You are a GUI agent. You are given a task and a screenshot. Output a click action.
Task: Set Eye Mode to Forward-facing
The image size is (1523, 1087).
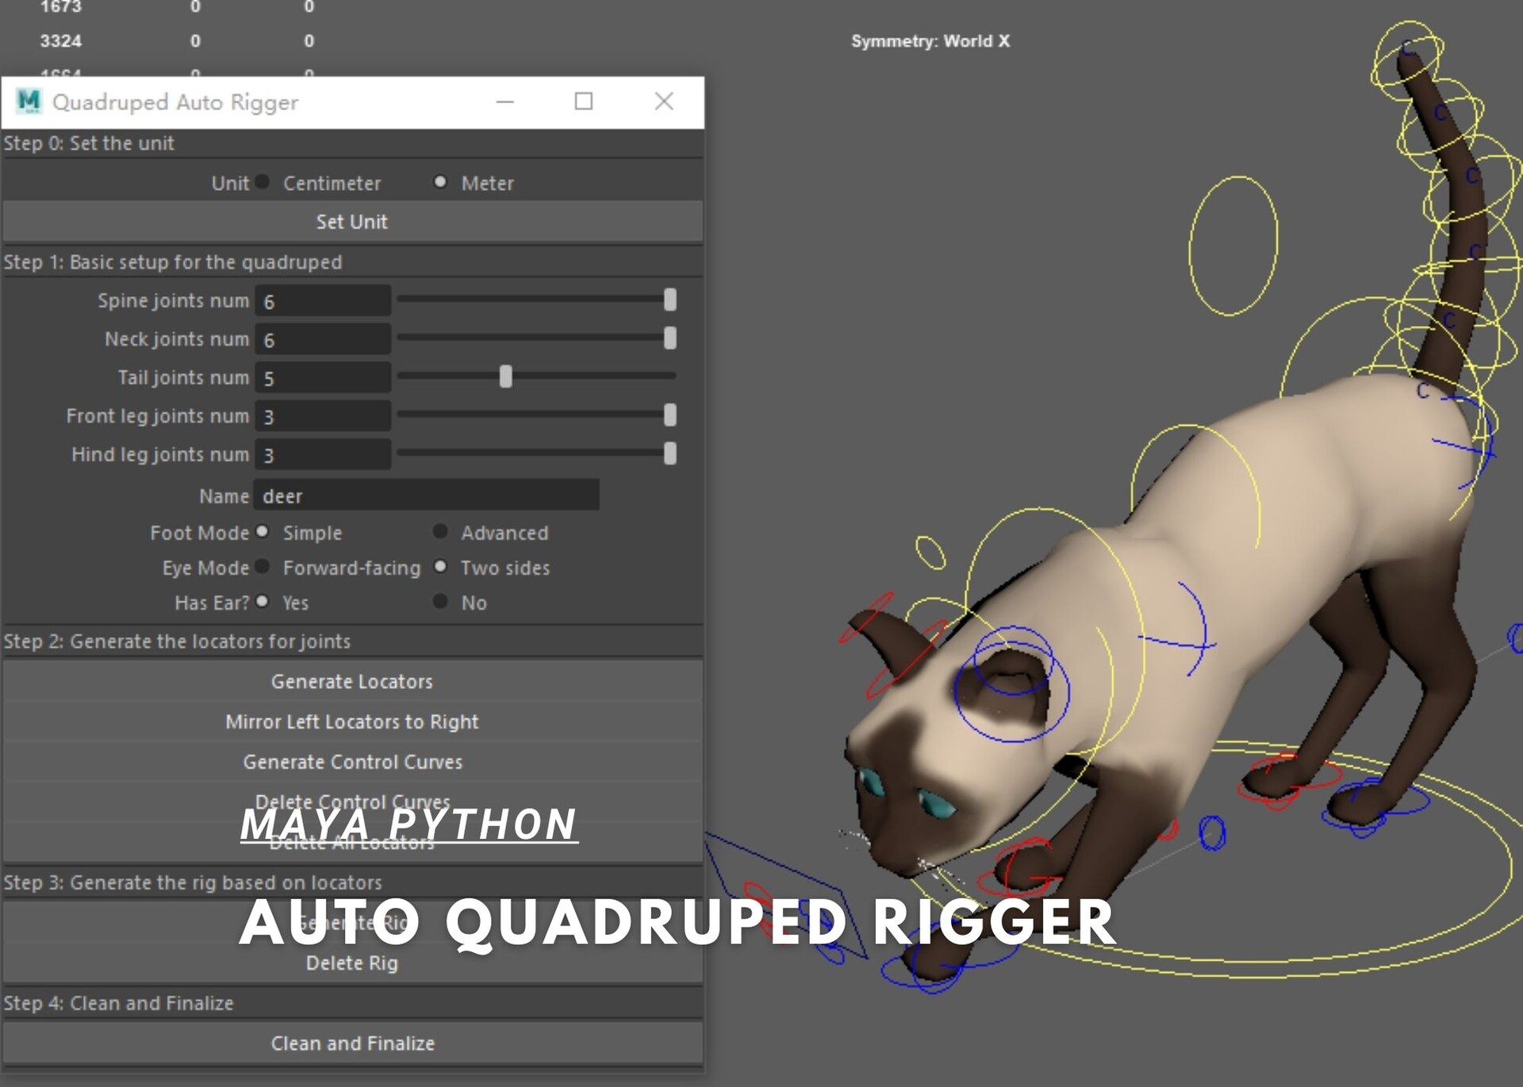pos(262,567)
